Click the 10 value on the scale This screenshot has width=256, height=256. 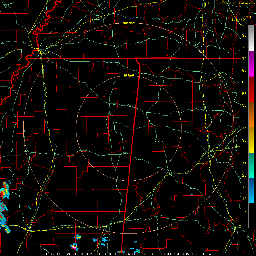(244, 199)
